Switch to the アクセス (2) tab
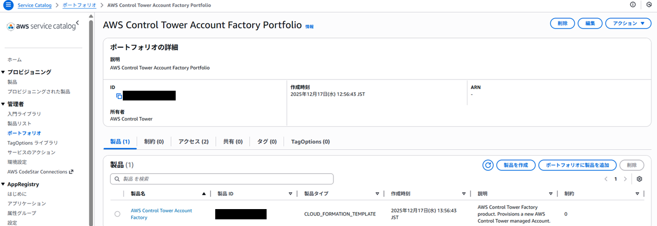 tap(194, 141)
